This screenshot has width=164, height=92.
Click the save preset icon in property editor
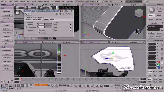[59, 14]
